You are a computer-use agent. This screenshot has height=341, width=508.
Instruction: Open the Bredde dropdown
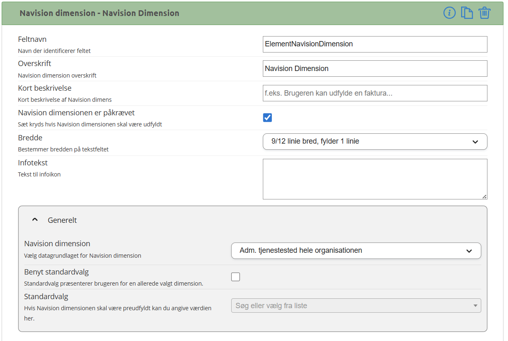point(375,142)
